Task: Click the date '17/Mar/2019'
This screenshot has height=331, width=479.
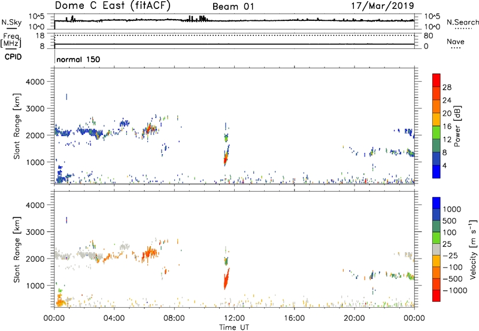Action: [x=383, y=6]
